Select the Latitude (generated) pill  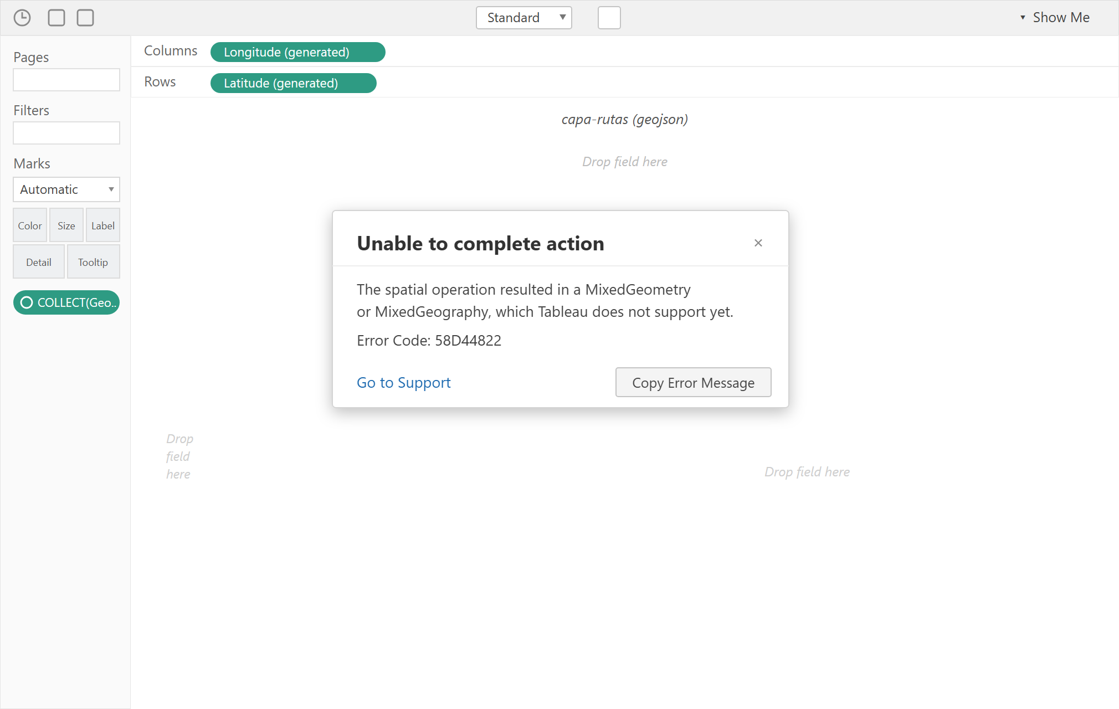294,83
